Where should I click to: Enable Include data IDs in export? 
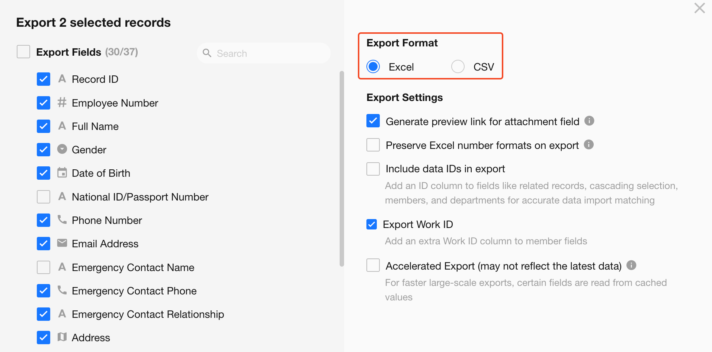pos(373,169)
